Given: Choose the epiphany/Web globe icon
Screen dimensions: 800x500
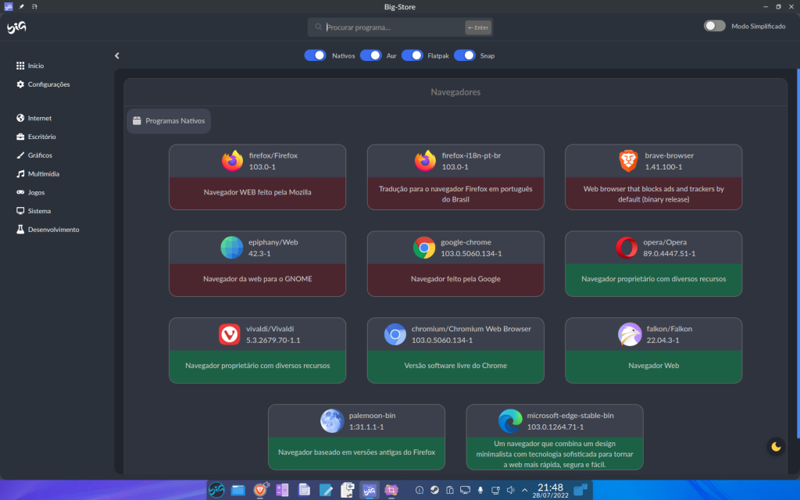Looking at the screenshot, I should click(231, 248).
